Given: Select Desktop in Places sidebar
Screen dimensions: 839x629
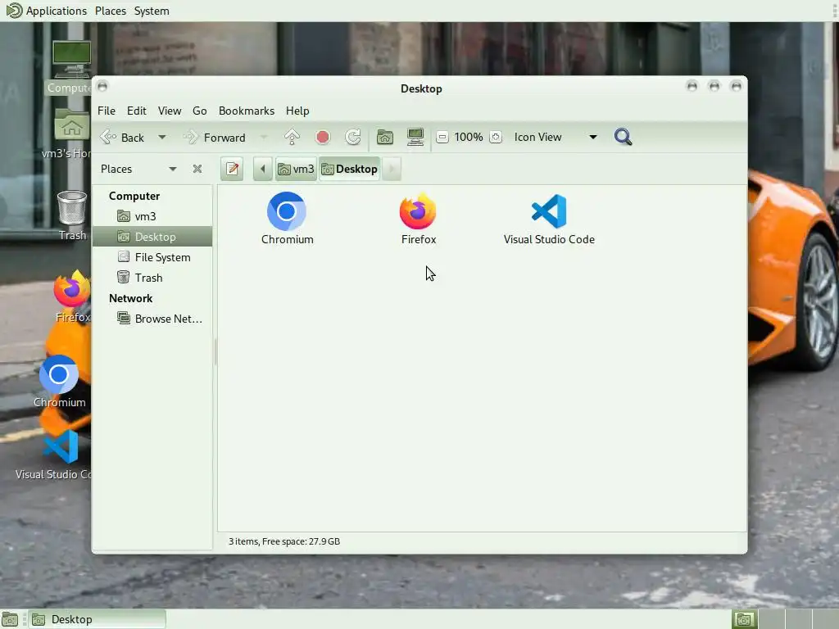Looking at the screenshot, I should click(152, 237).
